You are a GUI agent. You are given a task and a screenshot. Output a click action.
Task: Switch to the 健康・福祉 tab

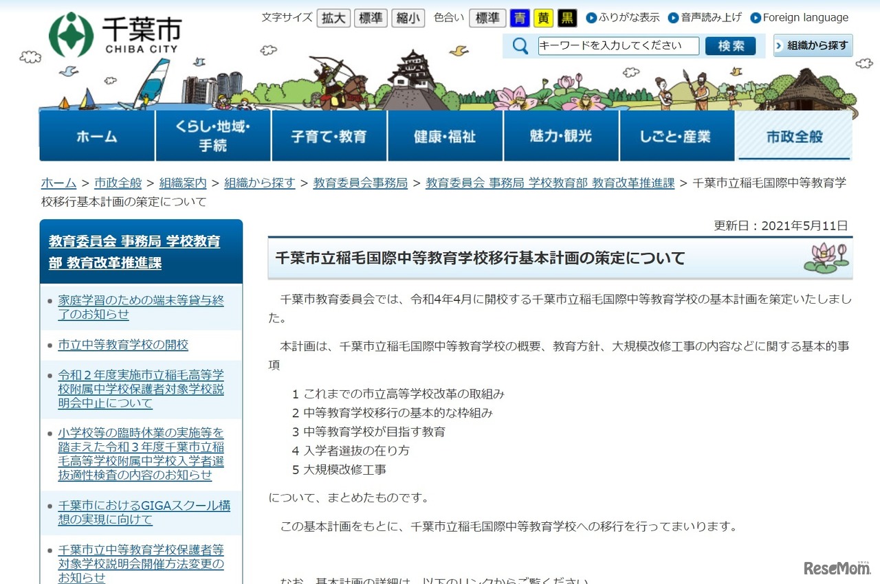coord(445,135)
